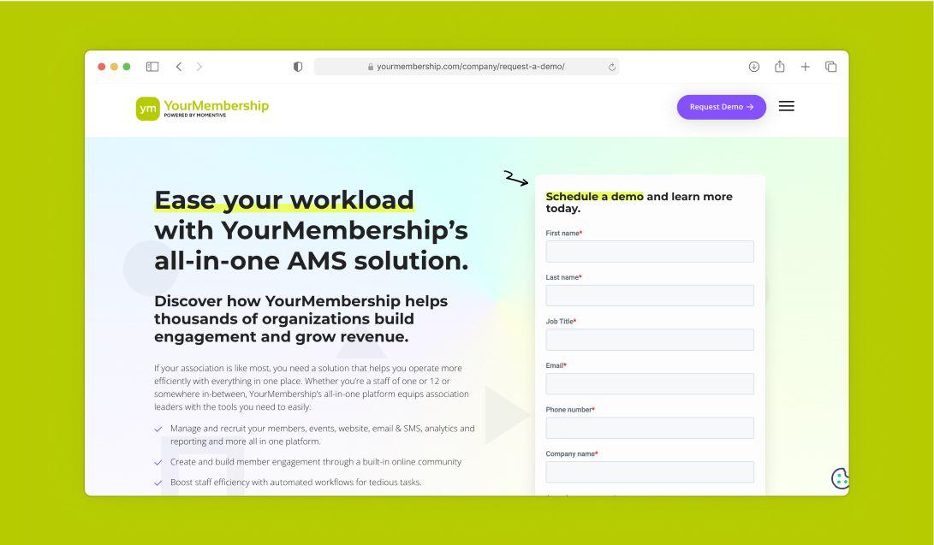Click the 'If your association is like most' paragraph

(x=312, y=388)
